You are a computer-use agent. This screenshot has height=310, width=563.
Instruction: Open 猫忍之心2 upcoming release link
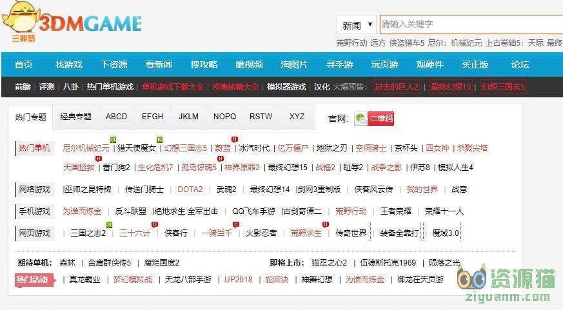point(330,263)
